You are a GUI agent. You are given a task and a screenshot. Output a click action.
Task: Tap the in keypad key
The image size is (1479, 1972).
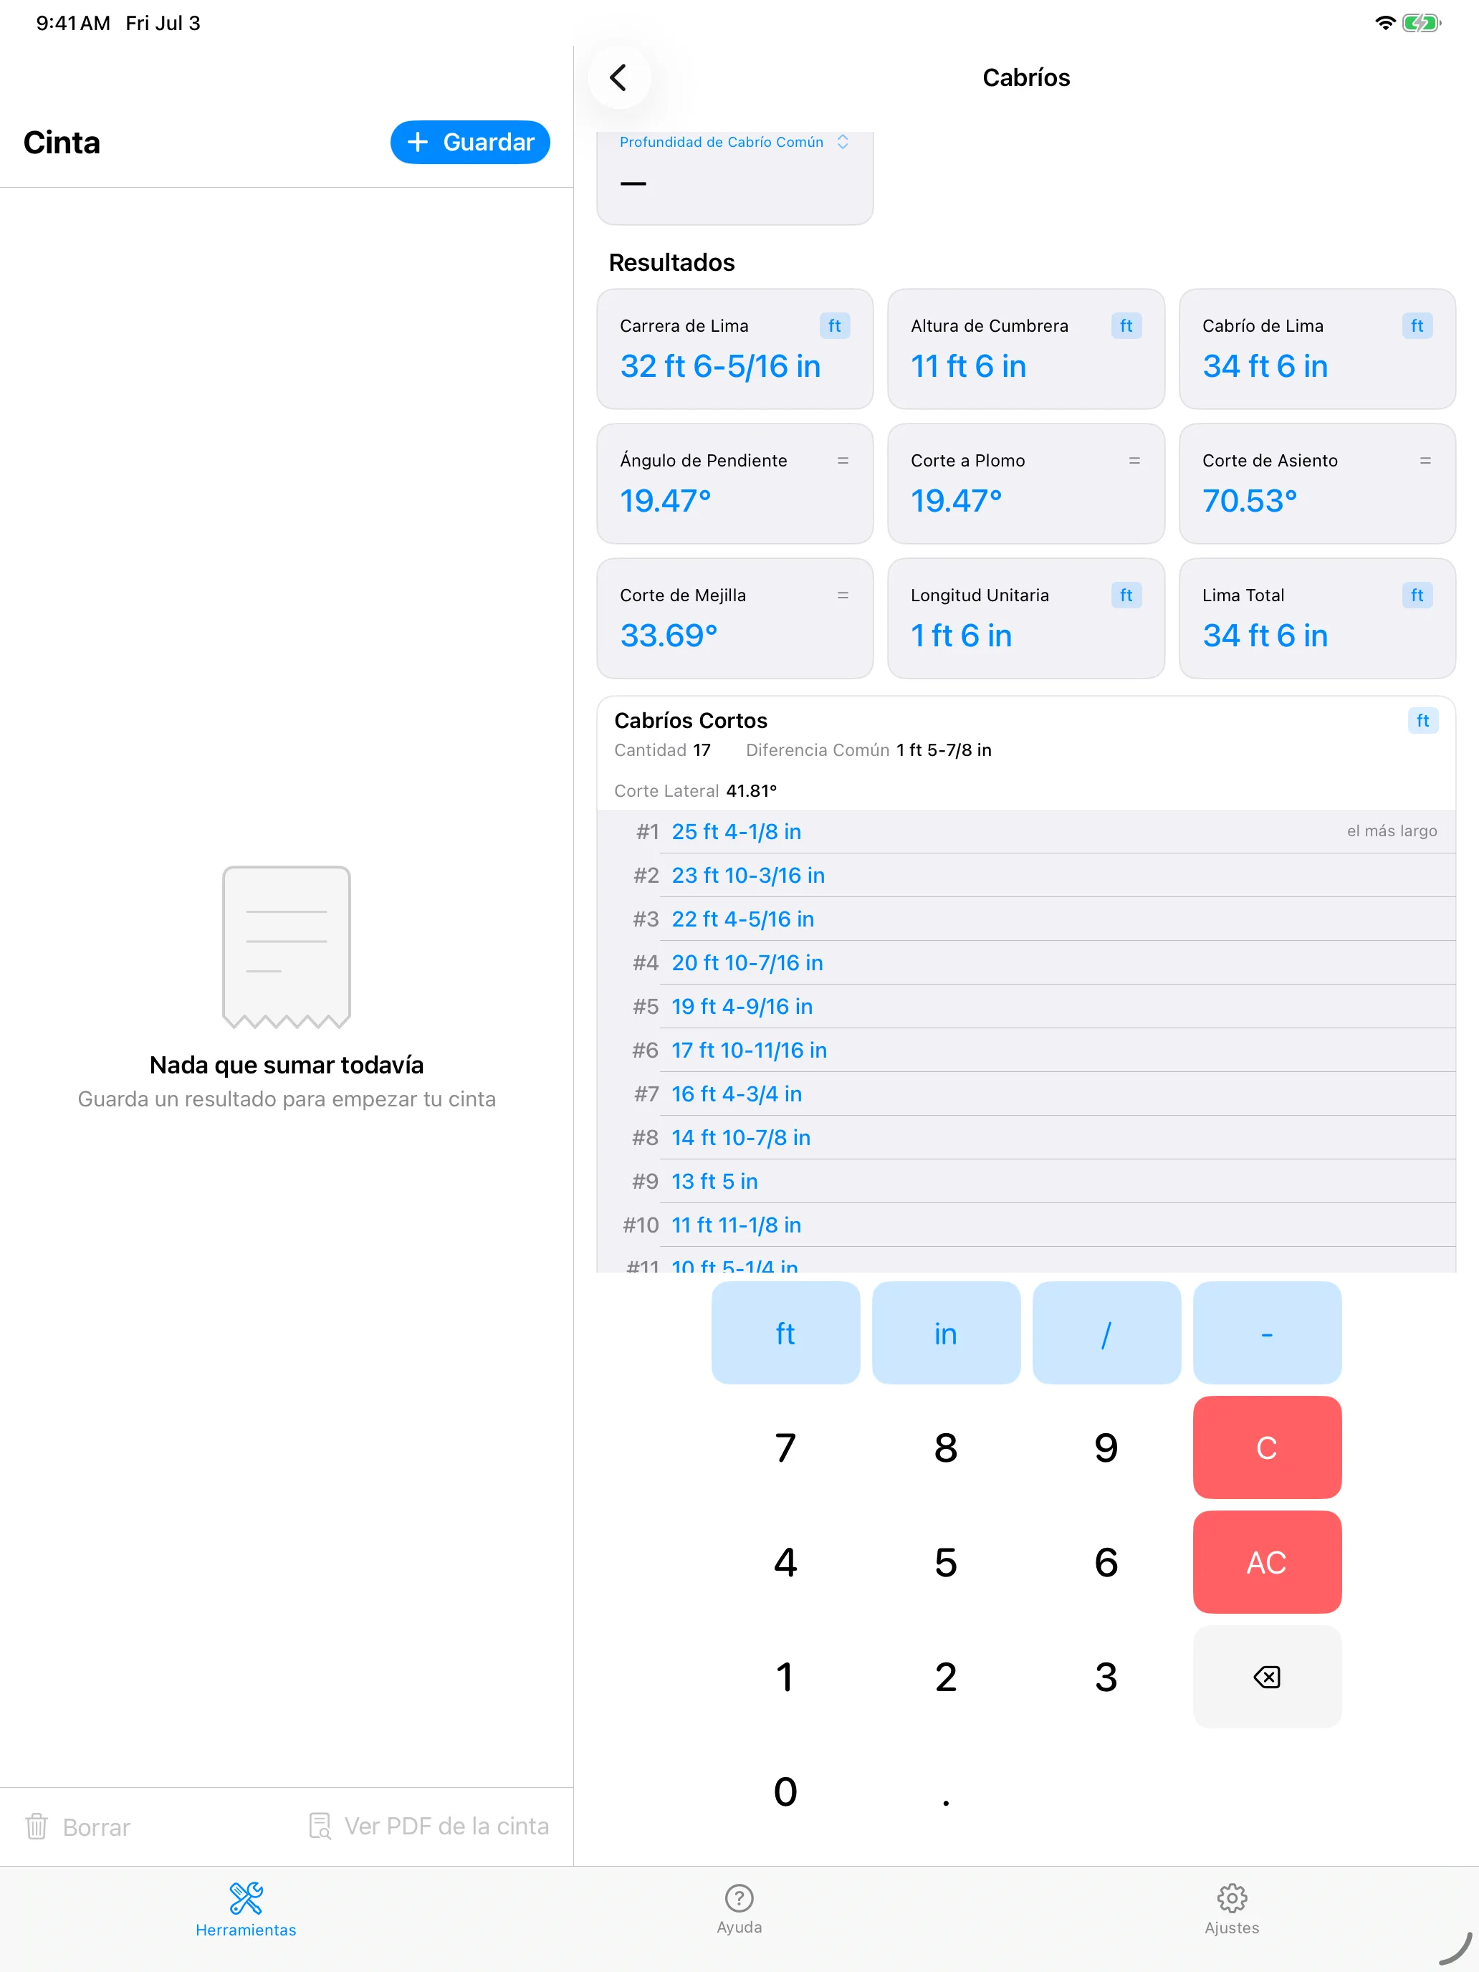click(946, 1334)
